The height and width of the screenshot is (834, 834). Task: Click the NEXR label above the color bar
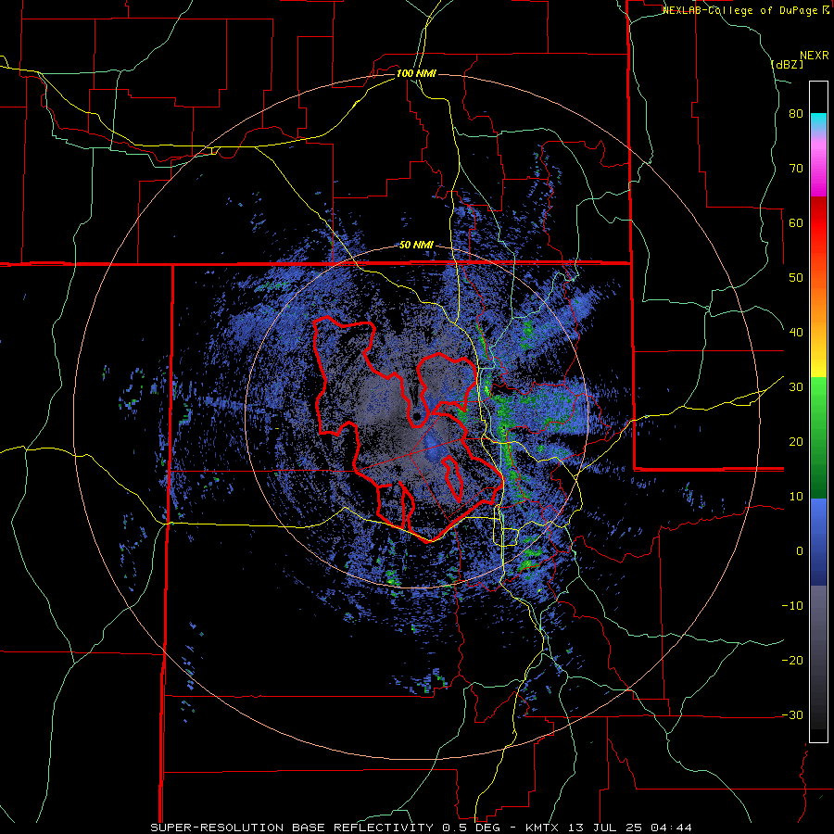pos(815,56)
